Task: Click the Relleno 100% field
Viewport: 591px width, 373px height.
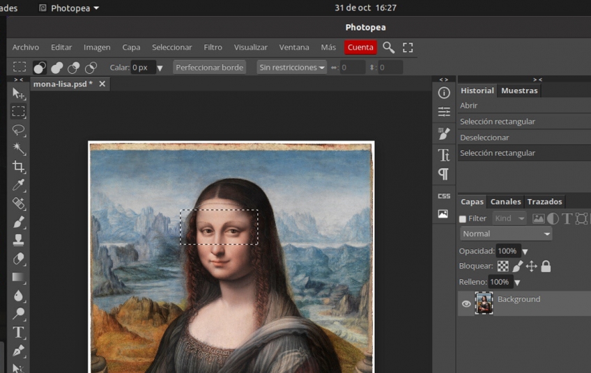Action: tap(500, 282)
